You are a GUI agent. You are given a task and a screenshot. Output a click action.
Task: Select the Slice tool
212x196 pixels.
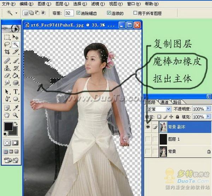[x=16, y=52]
